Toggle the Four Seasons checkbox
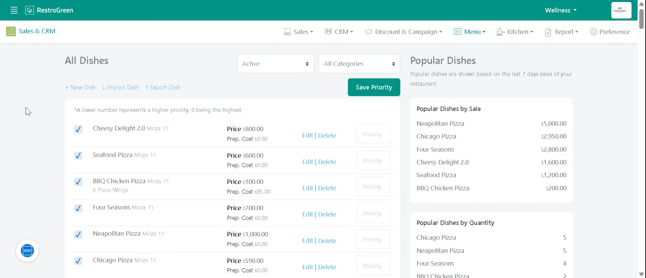Viewport: 646px width, 278px height. pos(78,208)
